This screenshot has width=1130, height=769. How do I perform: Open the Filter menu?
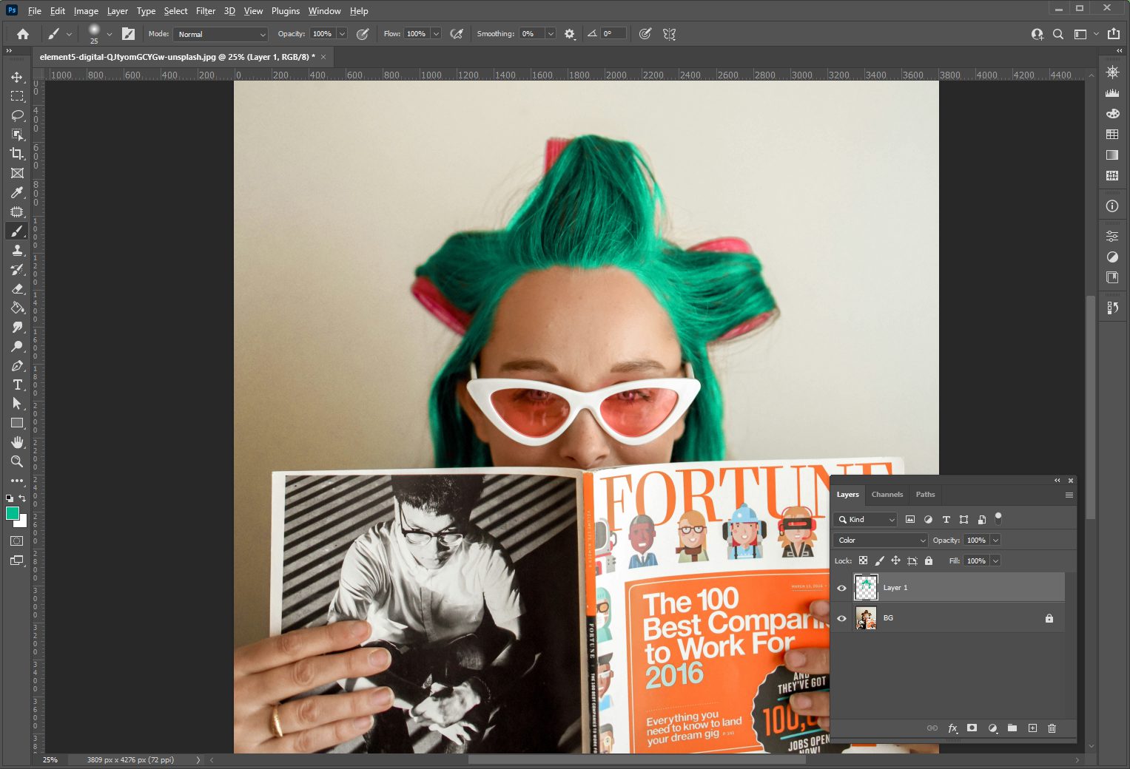(x=206, y=11)
